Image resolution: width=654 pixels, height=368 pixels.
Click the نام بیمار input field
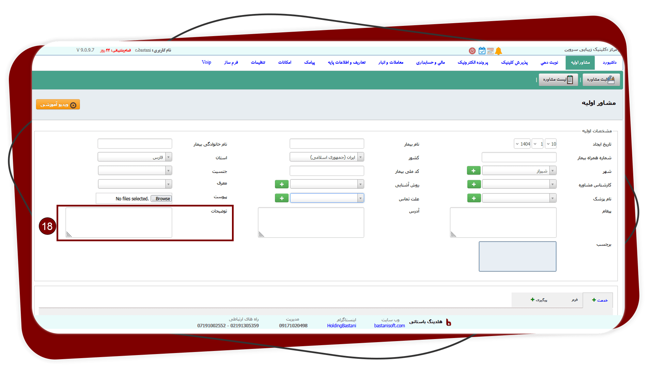[327, 143]
